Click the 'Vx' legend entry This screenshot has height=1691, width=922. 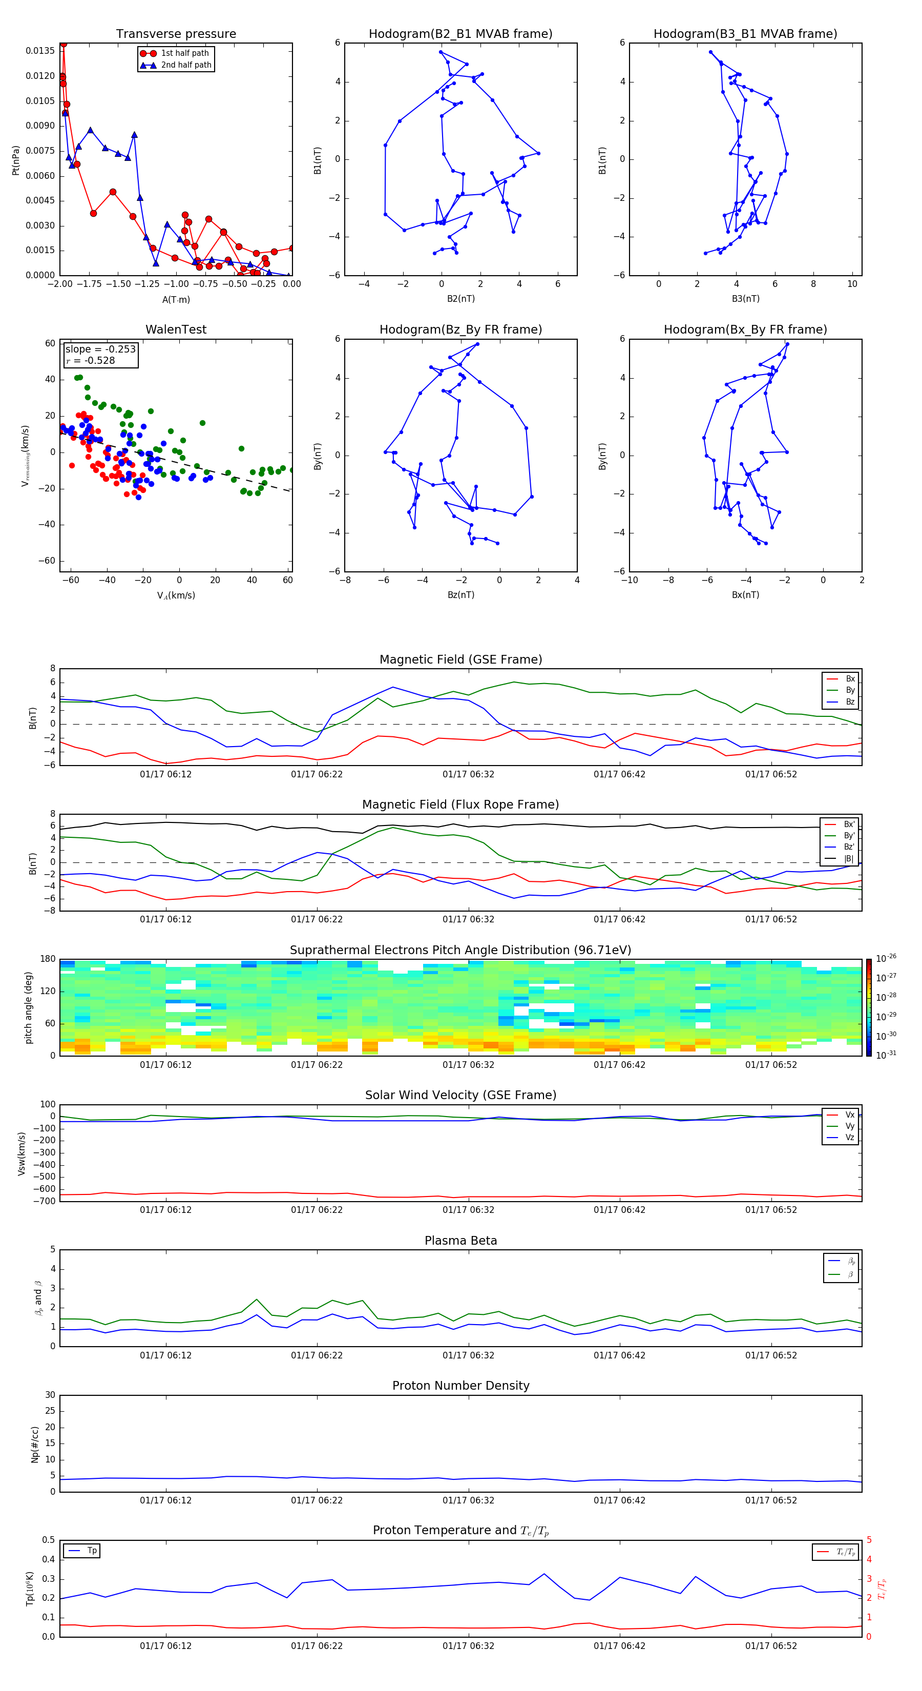pyautogui.click(x=841, y=1115)
